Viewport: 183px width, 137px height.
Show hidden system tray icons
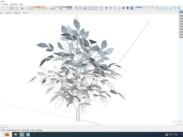[x=182, y=134]
